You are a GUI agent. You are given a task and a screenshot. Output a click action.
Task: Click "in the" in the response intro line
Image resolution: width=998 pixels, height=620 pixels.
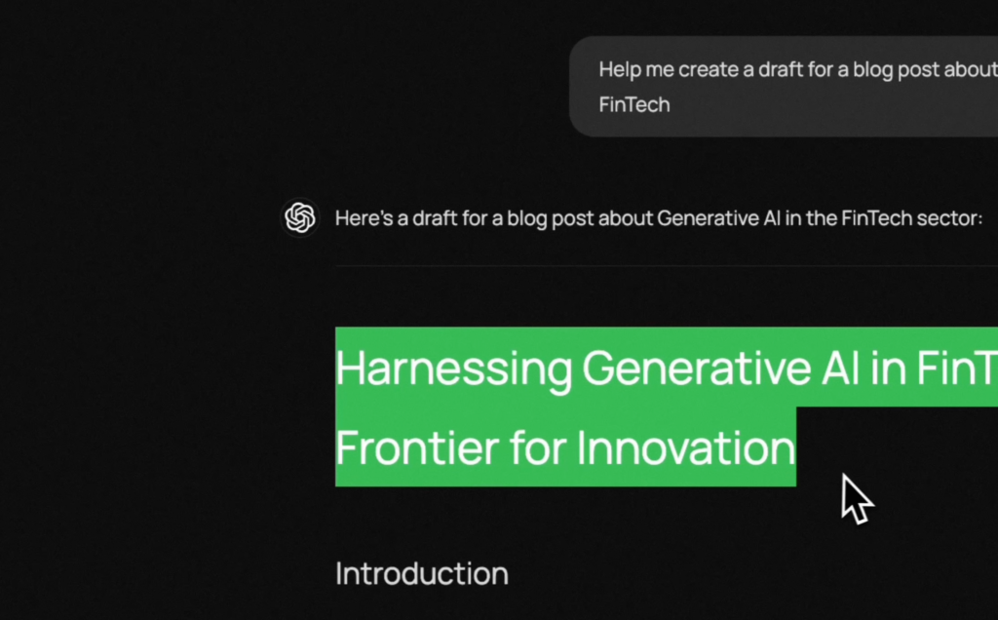pos(811,218)
